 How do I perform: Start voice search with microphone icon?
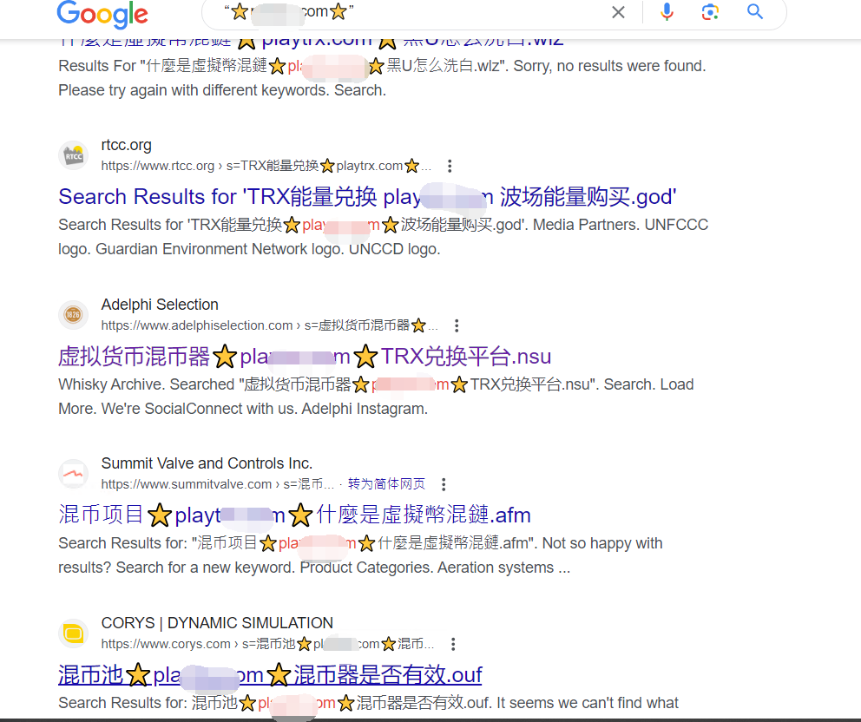667,12
